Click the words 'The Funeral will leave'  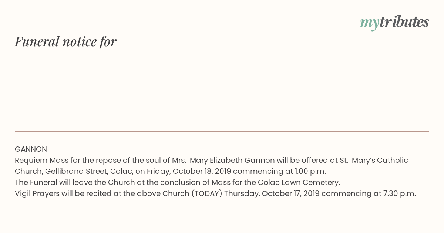point(53,183)
